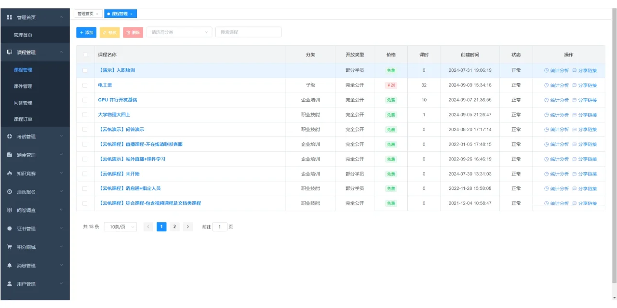Close the 课程管理 tab with its x
Screen dimensions: 617x308
tap(131, 14)
